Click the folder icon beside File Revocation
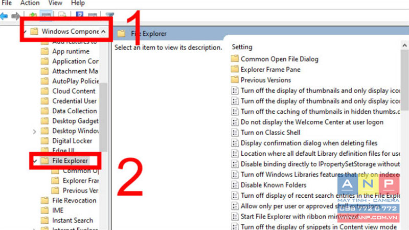This screenshot has width=409, height=230. (x=45, y=200)
